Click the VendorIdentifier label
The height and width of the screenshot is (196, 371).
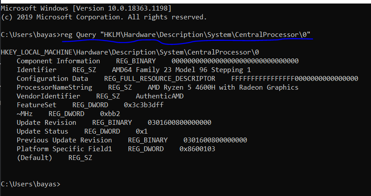48,96
